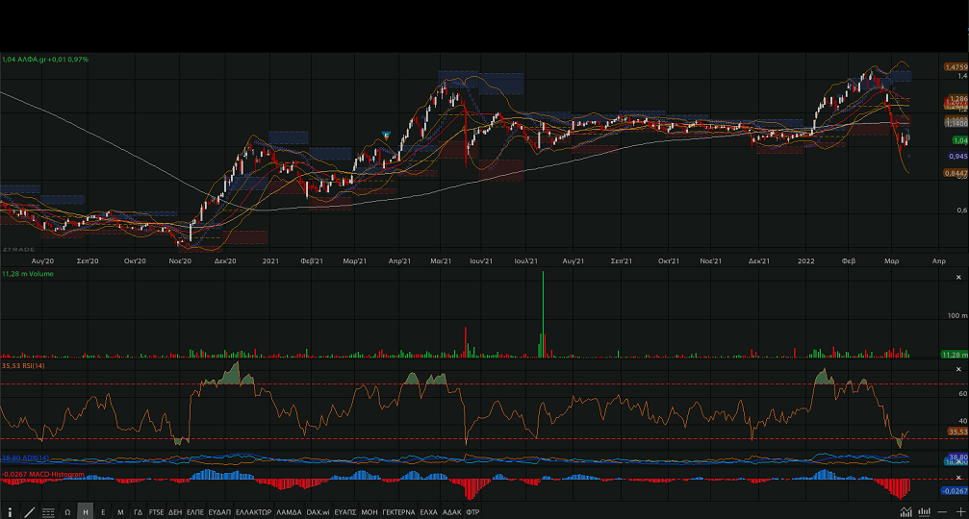This screenshot has width=969, height=519.
Task: Close the Volume panel with the X
Action: (957, 275)
